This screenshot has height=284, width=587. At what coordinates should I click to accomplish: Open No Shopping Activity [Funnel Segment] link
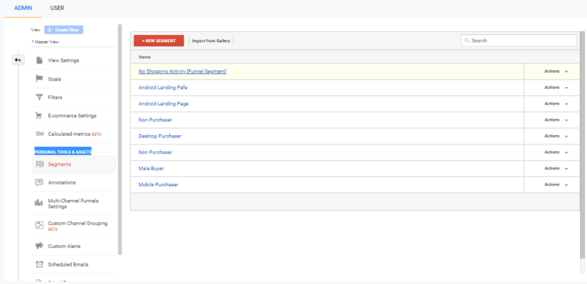pos(183,71)
